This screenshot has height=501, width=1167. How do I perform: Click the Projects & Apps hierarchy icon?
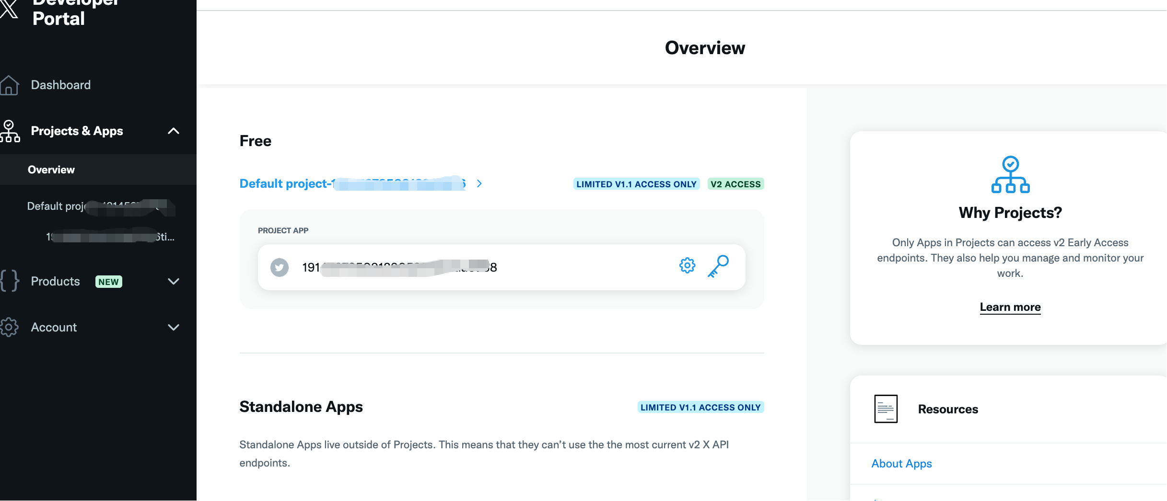[10, 131]
